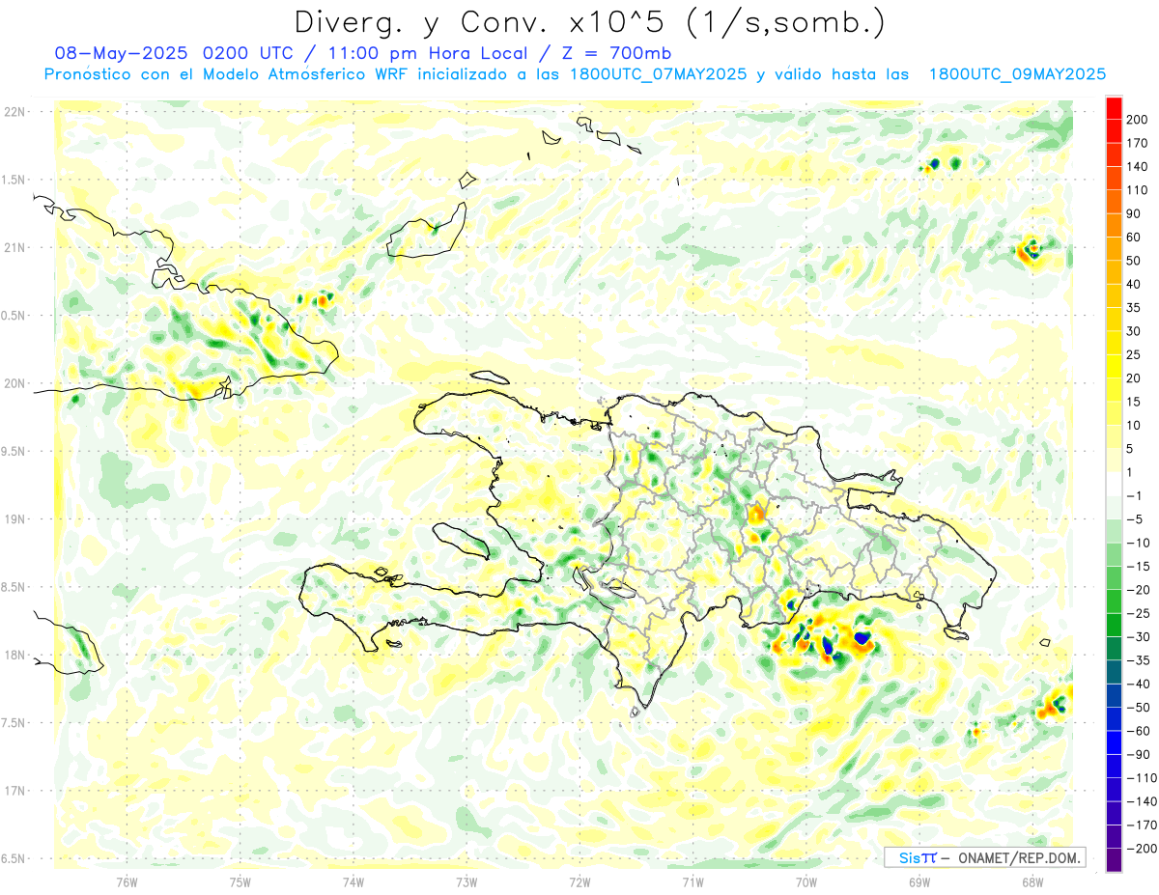Click the '-170' color scale label
The width and height of the screenshot is (1159, 895).
(1143, 825)
